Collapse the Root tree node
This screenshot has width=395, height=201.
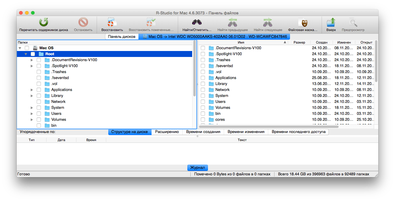pos(26,54)
